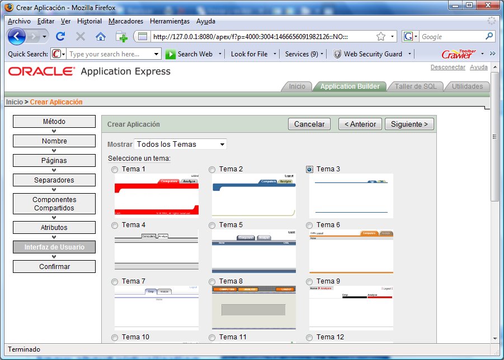Expand the Services (9) dropdown arrow

click(322, 54)
